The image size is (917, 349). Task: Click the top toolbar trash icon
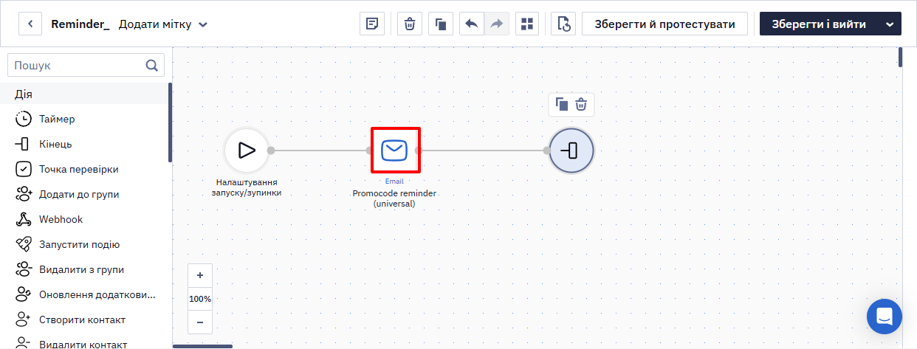(x=410, y=24)
